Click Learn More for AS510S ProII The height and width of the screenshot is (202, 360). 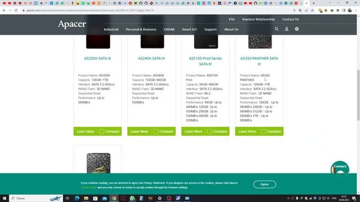pyautogui.click(x=193, y=131)
